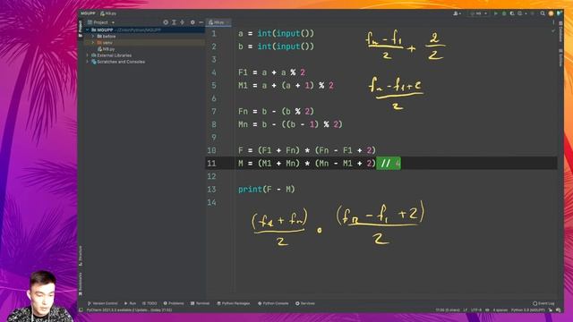
Task: Open profiler run icon in toolbar
Action: (x=519, y=13)
